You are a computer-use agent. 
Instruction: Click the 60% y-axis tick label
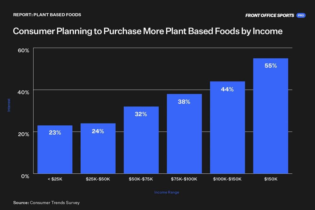pos(23,50)
